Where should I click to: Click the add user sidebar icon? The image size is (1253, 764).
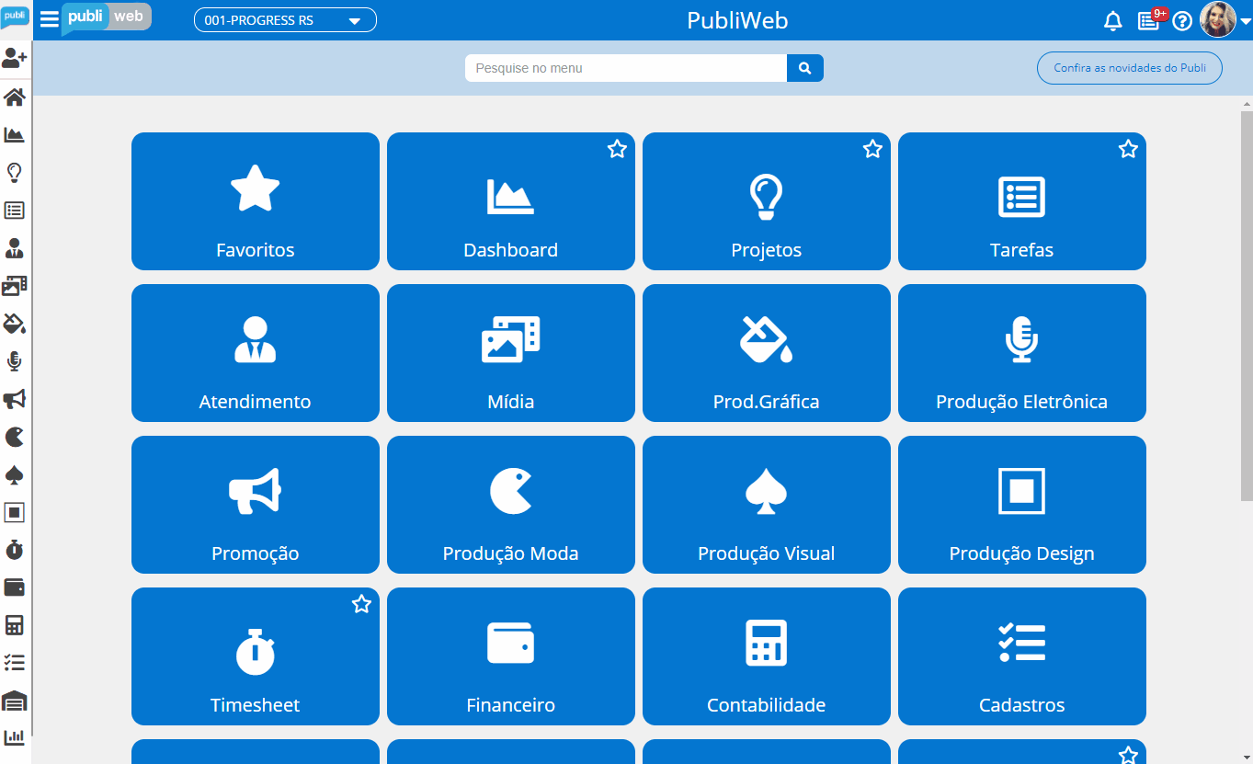15,59
